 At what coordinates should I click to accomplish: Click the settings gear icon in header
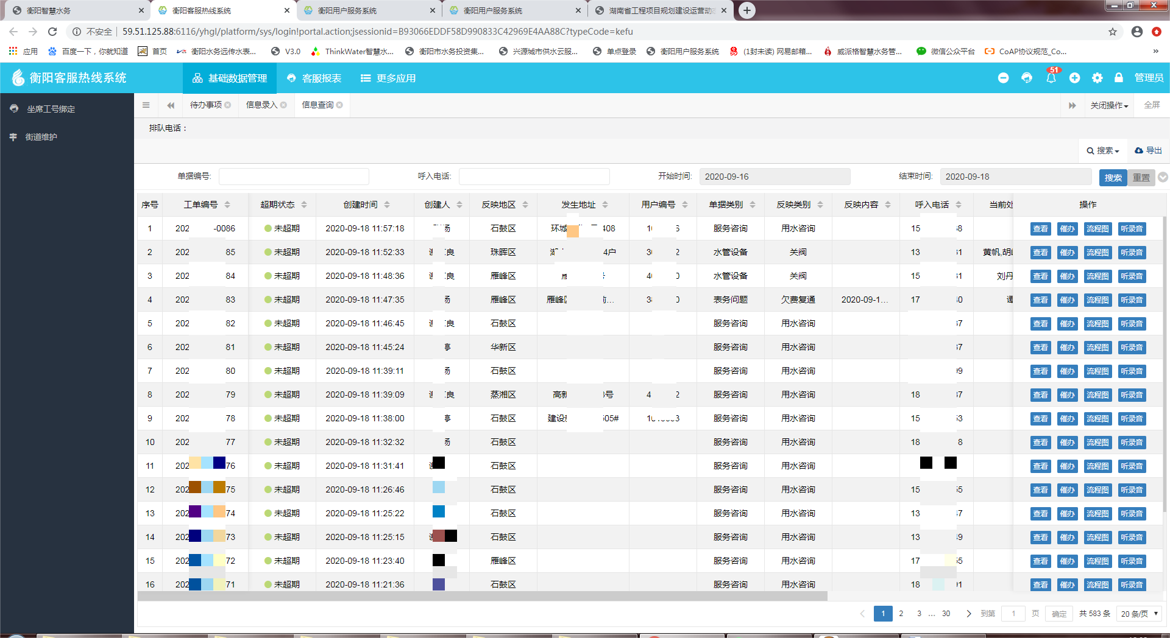pyautogui.click(x=1097, y=78)
